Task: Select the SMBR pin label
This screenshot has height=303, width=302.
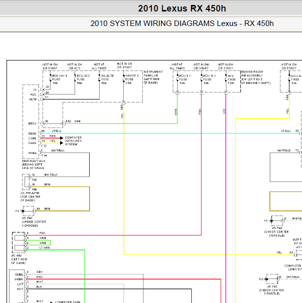Action: point(19,279)
